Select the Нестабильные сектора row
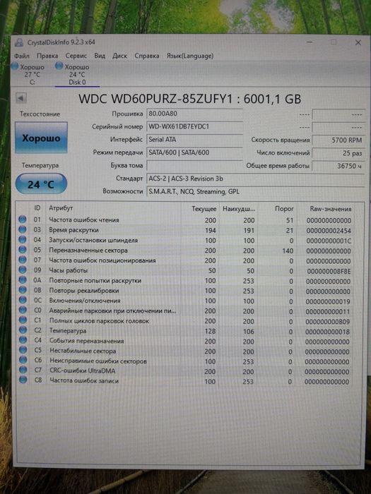371x494 pixels. click(185, 351)
